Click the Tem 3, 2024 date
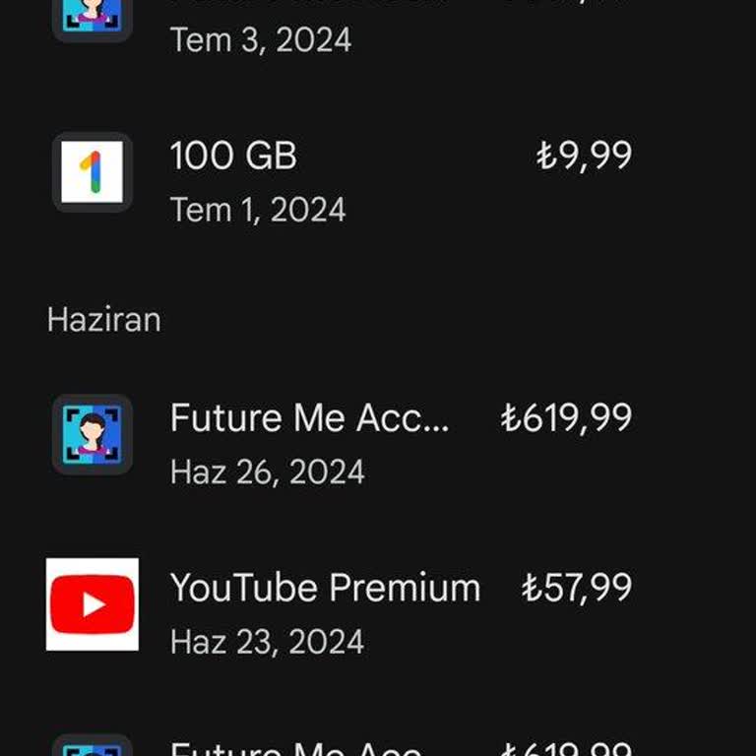This screenshot has height=756, width=756. point(261,39)
